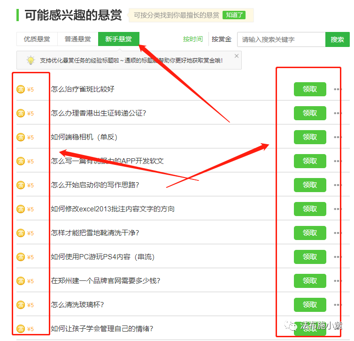Click the coin icon next to 如何端稳相机

pyautogui.click(x=21, y=137)
